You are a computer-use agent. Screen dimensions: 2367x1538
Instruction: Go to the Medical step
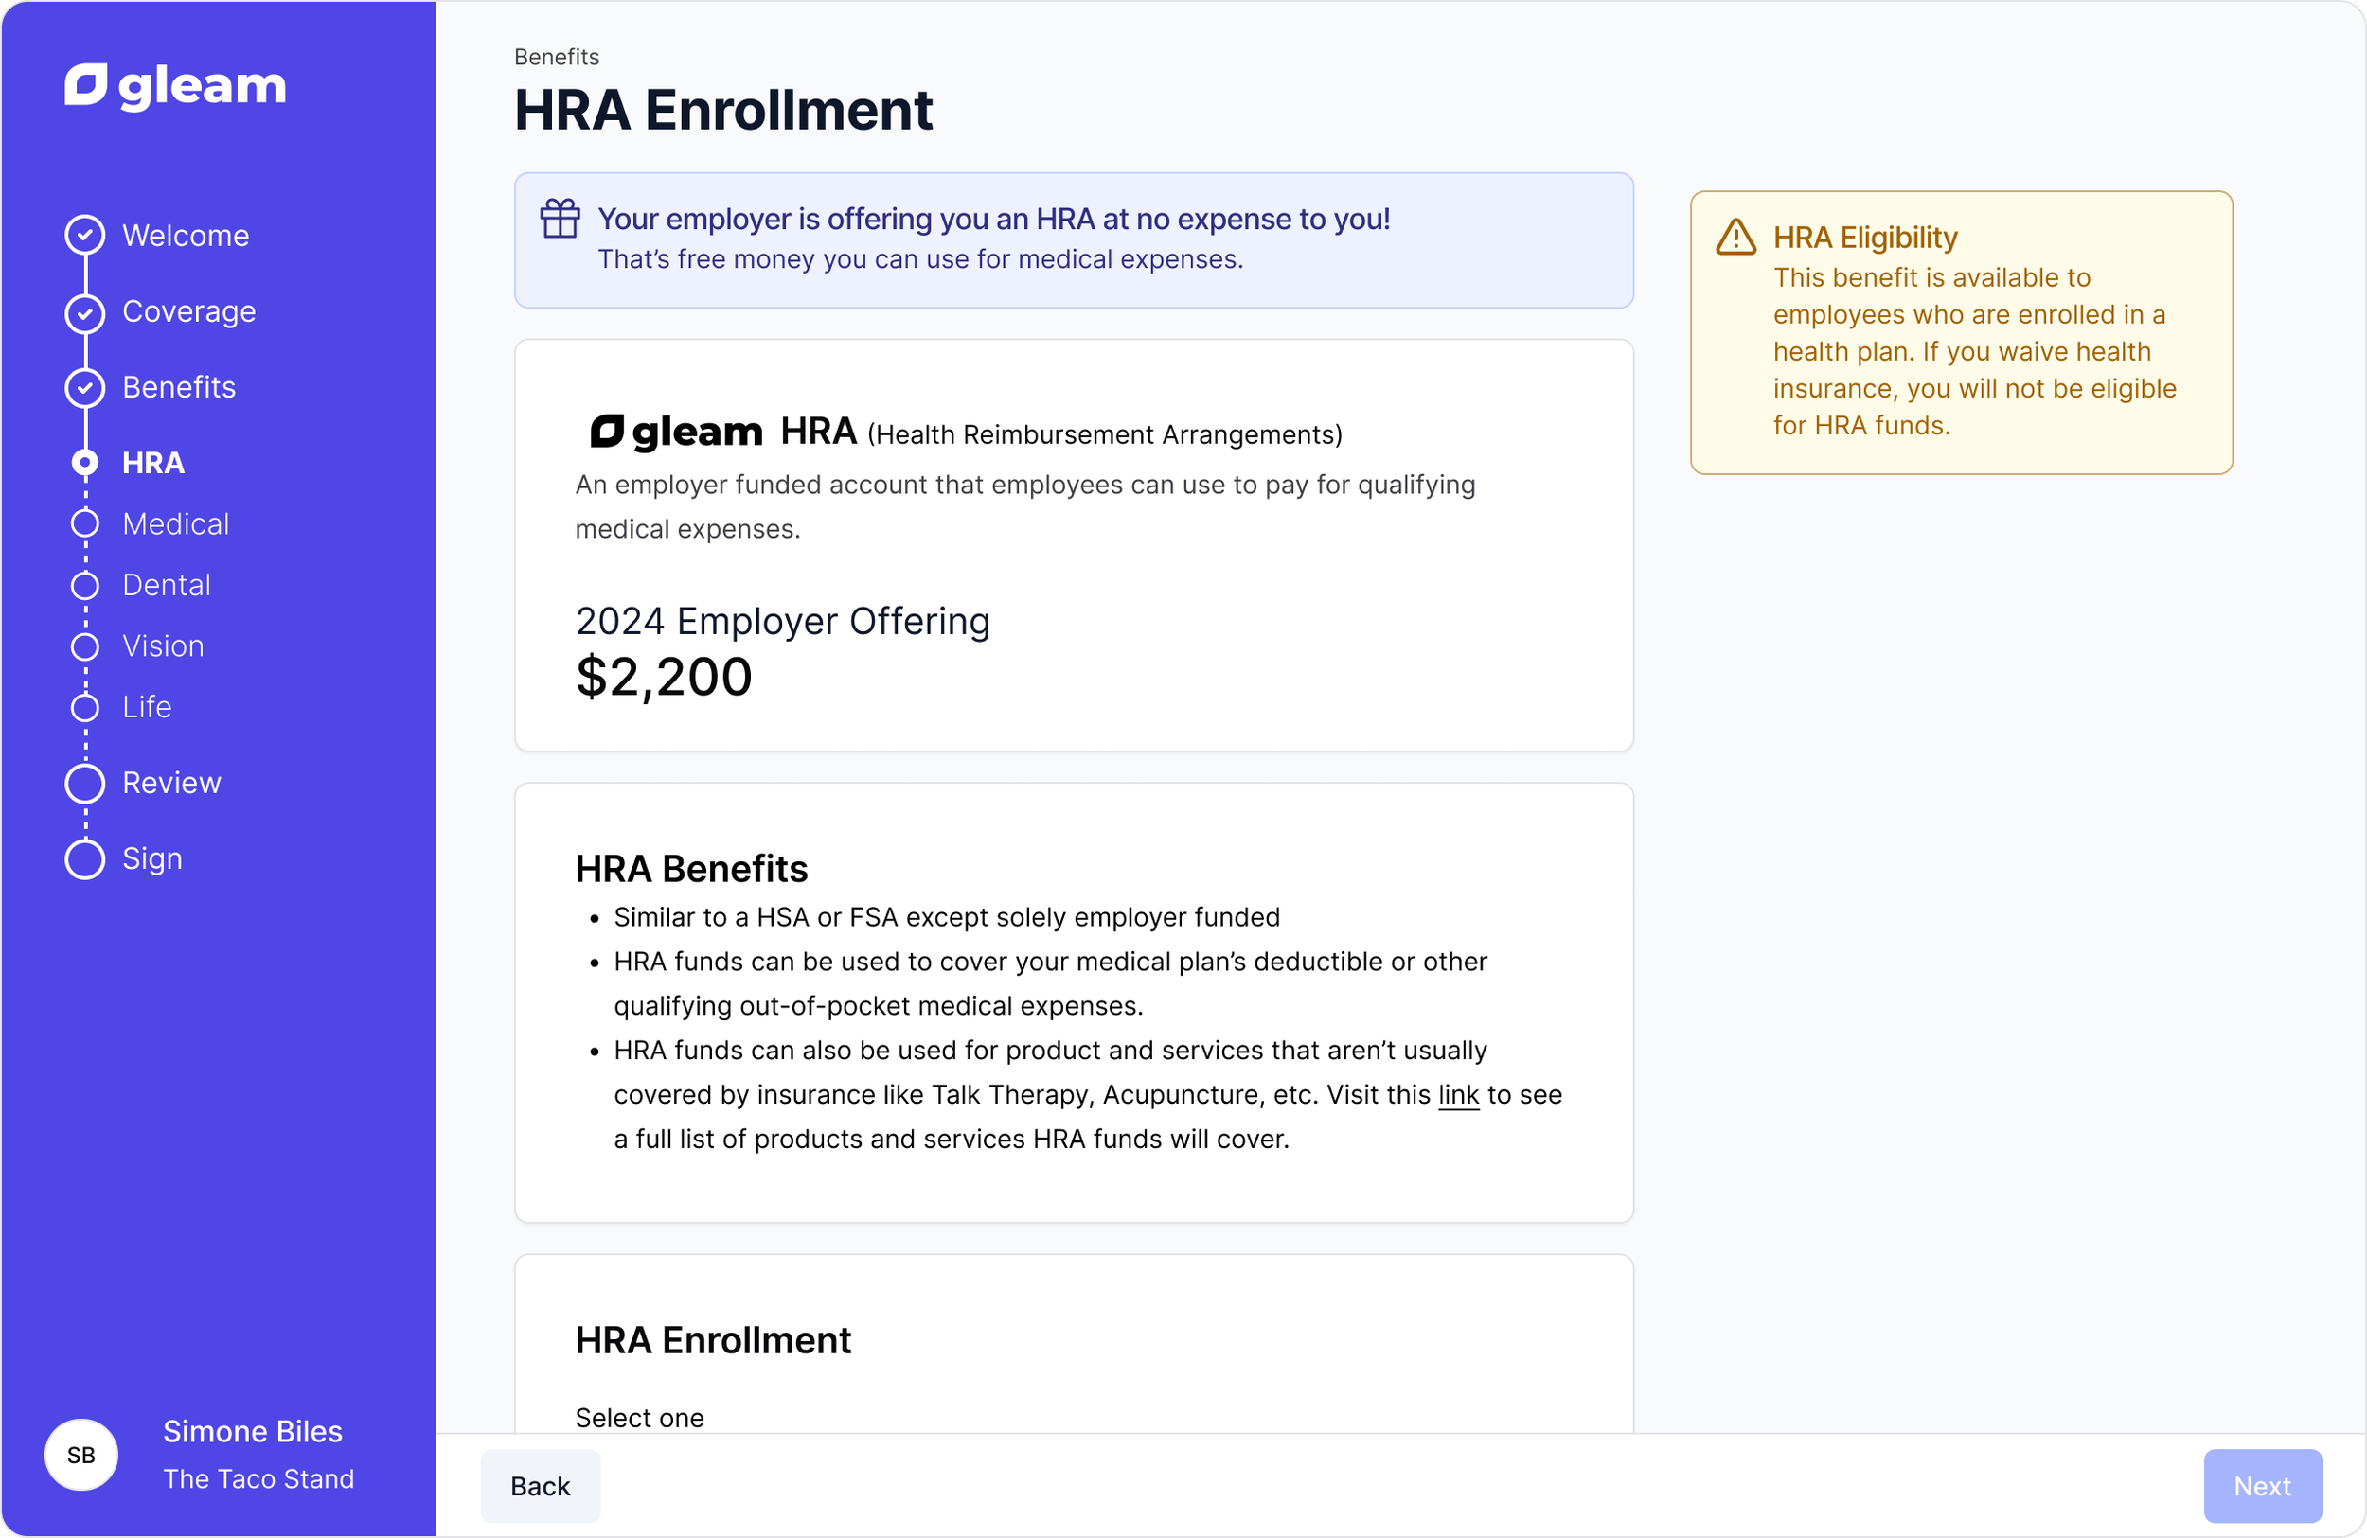[x=175, y=524]
